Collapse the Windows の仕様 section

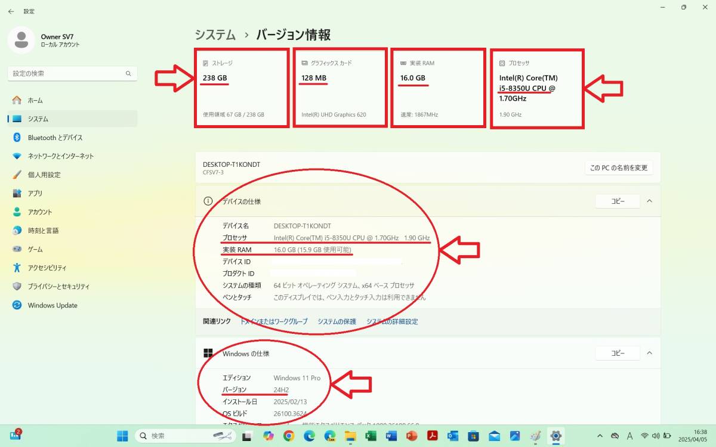coord(650,353)
